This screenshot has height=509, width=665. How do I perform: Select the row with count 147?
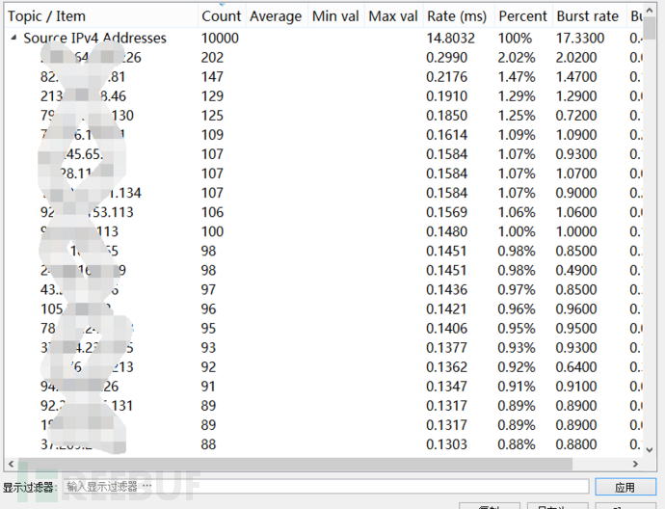point(324,77)
